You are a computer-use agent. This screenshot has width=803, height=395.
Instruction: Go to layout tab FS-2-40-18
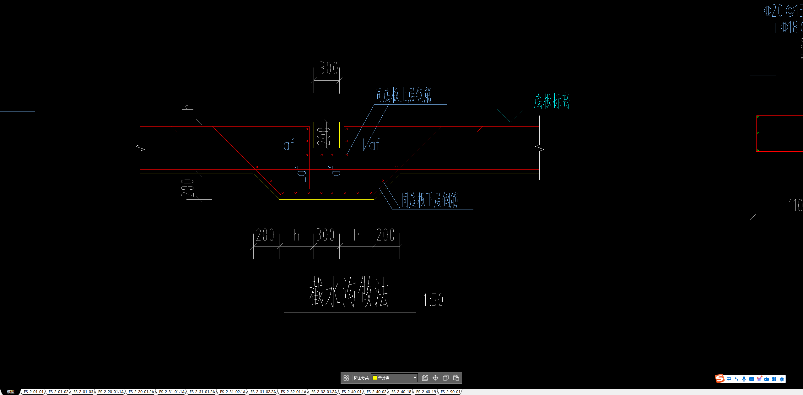click(x=401, y=392)
